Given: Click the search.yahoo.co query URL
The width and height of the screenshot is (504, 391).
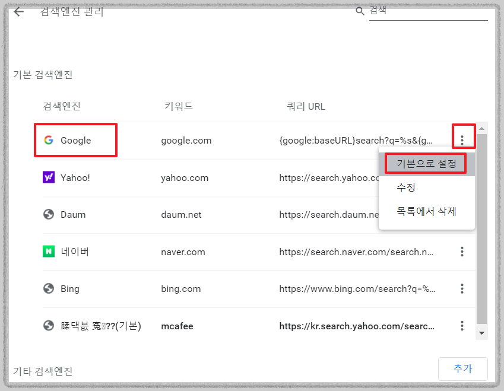Looking at the screenshot, I should point(329,177).
